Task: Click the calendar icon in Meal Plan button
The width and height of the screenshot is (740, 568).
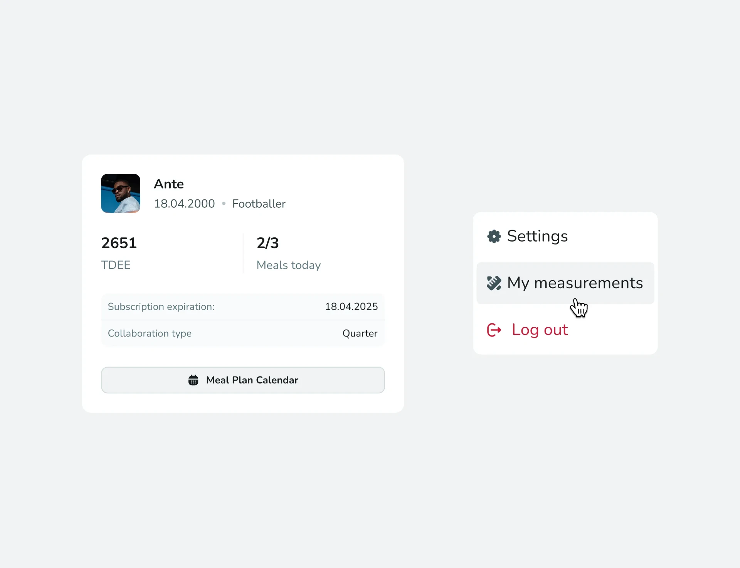Action: (193, 380)
